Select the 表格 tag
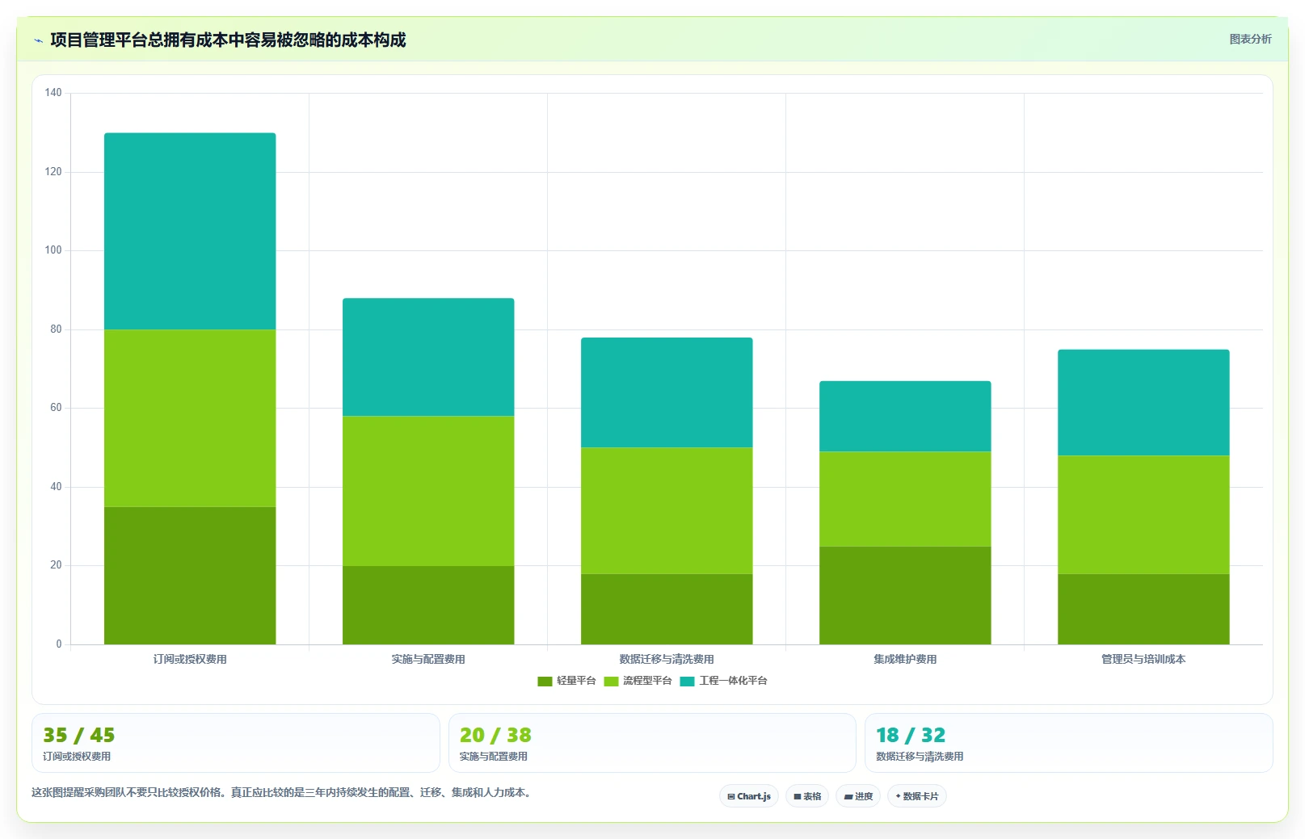Viewport: 1305px width, 839px height. [807, 796]
